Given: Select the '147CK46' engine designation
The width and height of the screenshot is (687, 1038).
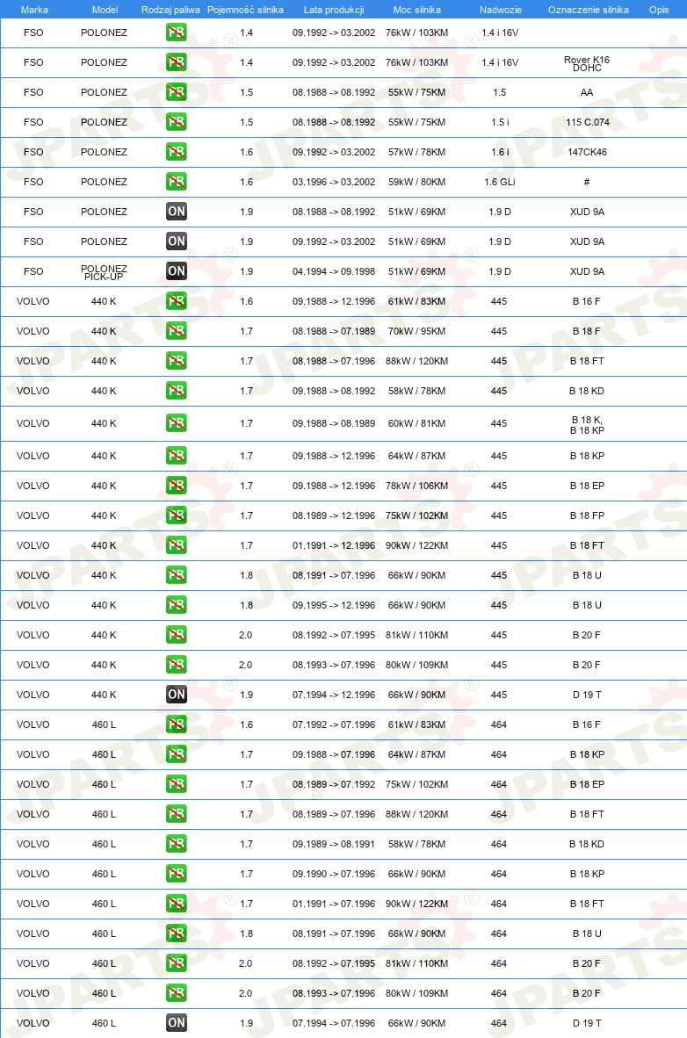Looking at the screenshot, I should coord(587,152).
